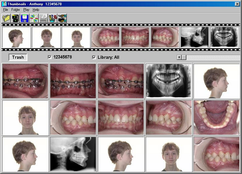The width and height of the screenshot is (242, 174).
Task: Click the horizontal scrollbar thumb
Action: [184, 57]
